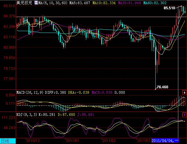Expand the MACD panel with its plus button
The image size is (187, 144).
pos(184,93)
